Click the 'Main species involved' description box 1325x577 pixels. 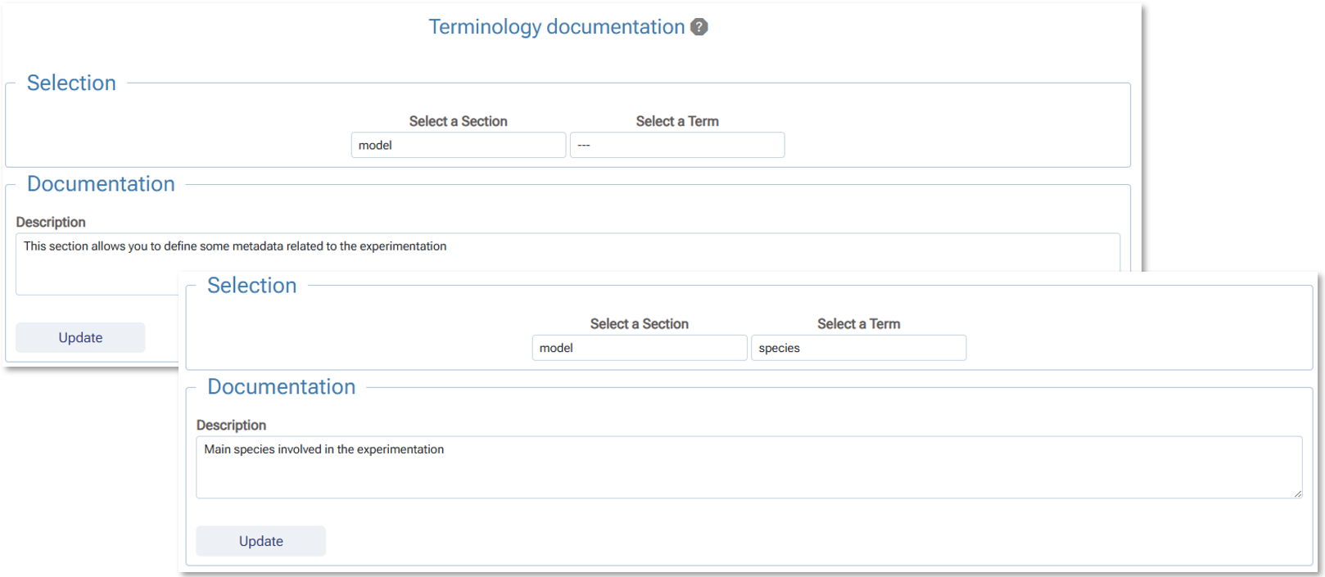tap(749, 467)
